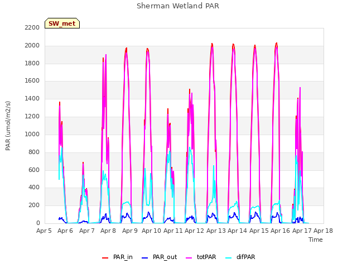
Task: Click the 1600 y-axis tick label
Action: [32, 80]
